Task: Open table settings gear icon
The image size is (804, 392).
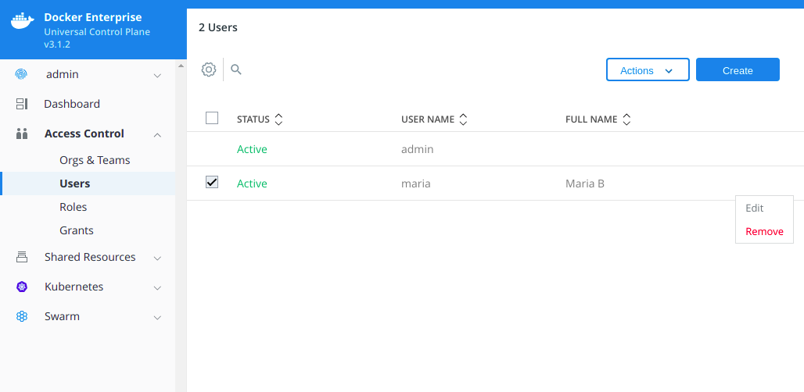Action: tap(209, 69)
